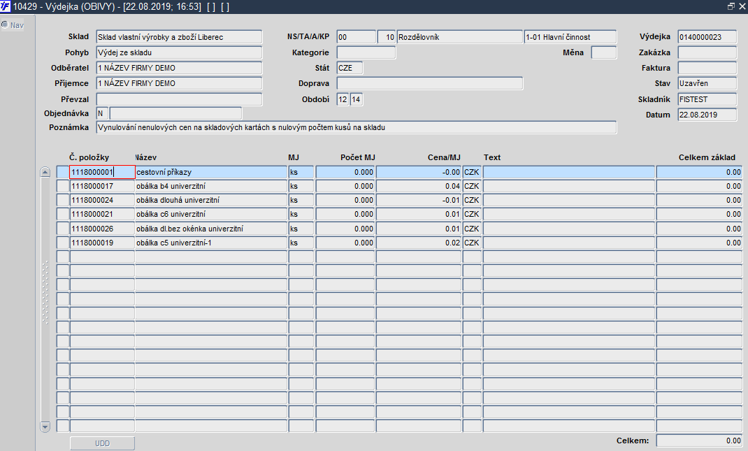The height and width of the screenshot is (451, 748).
Task: Click the restore window icon
Action: (x=731, y=6)
